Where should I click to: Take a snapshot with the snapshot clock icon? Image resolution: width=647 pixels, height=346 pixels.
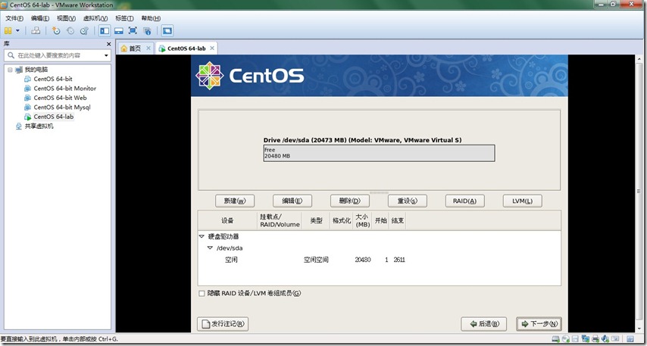56,30
